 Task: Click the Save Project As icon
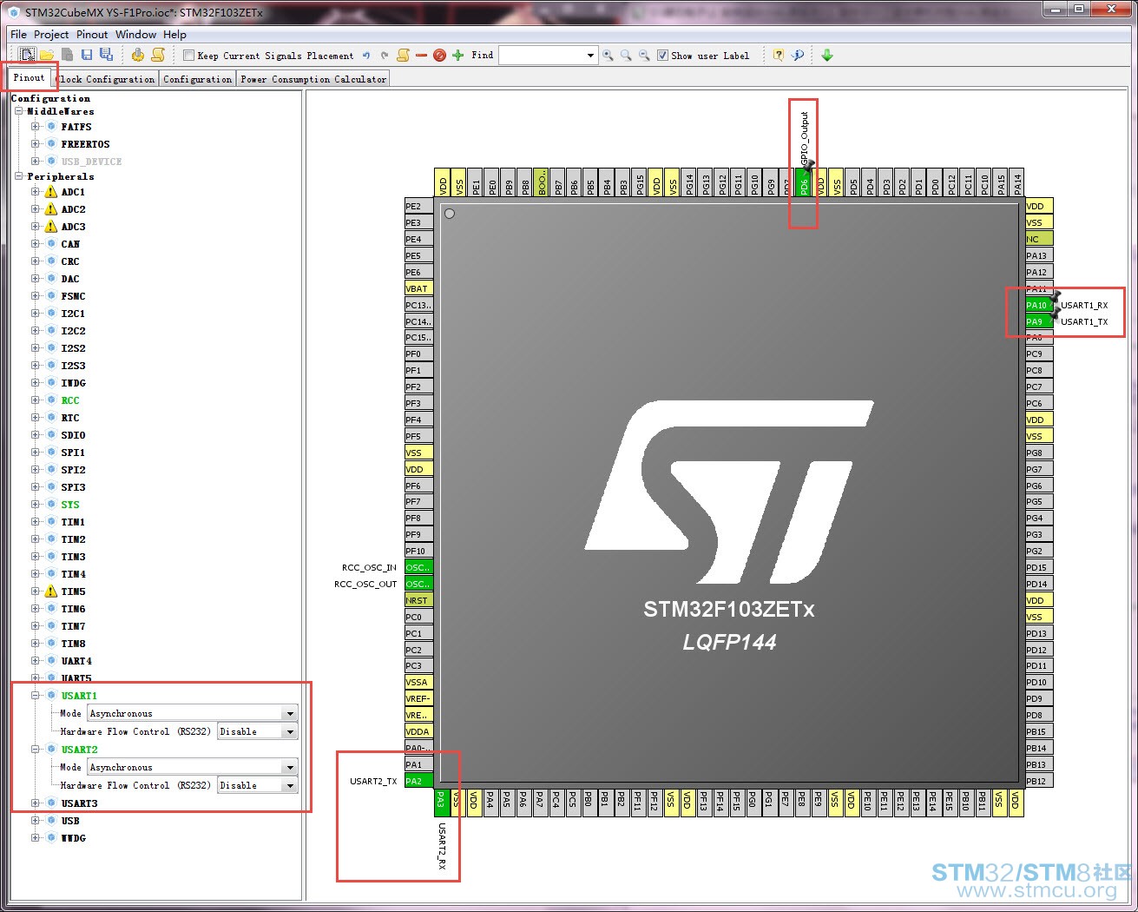[106, 55]
